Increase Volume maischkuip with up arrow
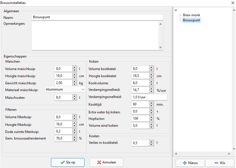Image resolution: width=236 pixels, height=168 pixels. click(74, 67)
